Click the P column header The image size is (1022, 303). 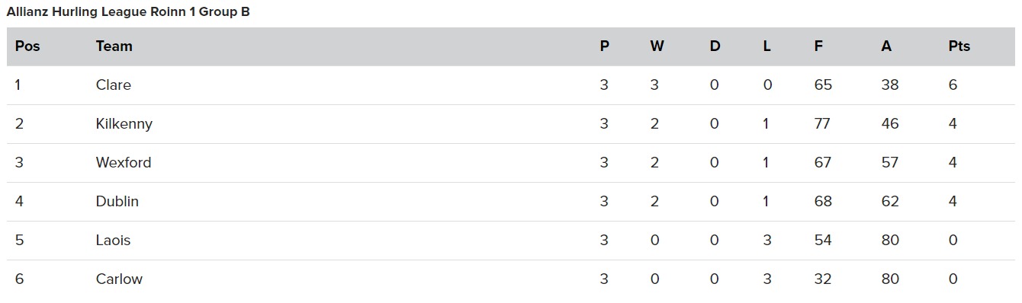tap(605, 46)
